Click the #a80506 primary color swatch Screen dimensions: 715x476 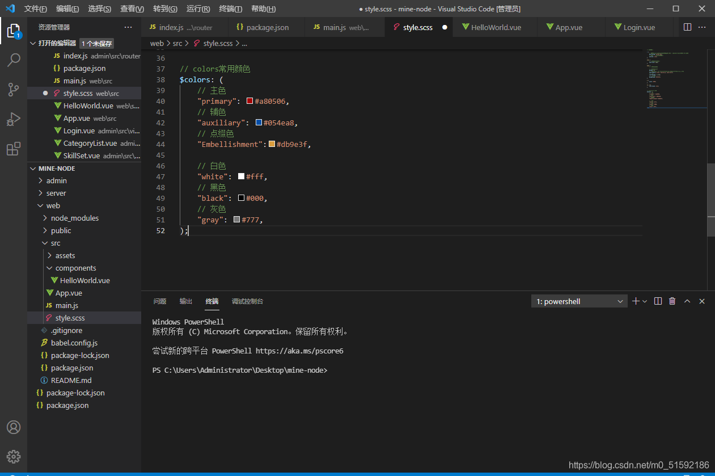249,101
